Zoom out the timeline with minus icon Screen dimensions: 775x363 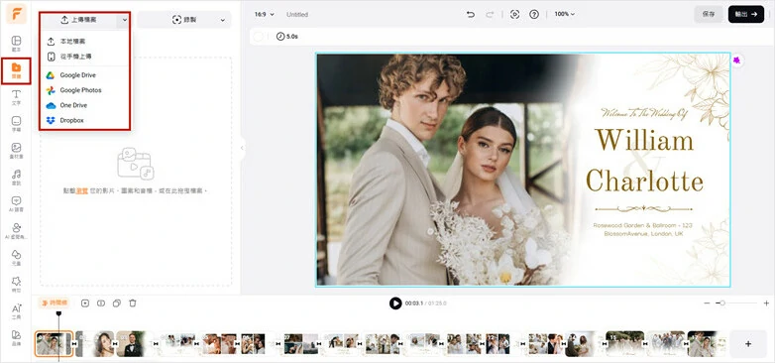[707, 302]
